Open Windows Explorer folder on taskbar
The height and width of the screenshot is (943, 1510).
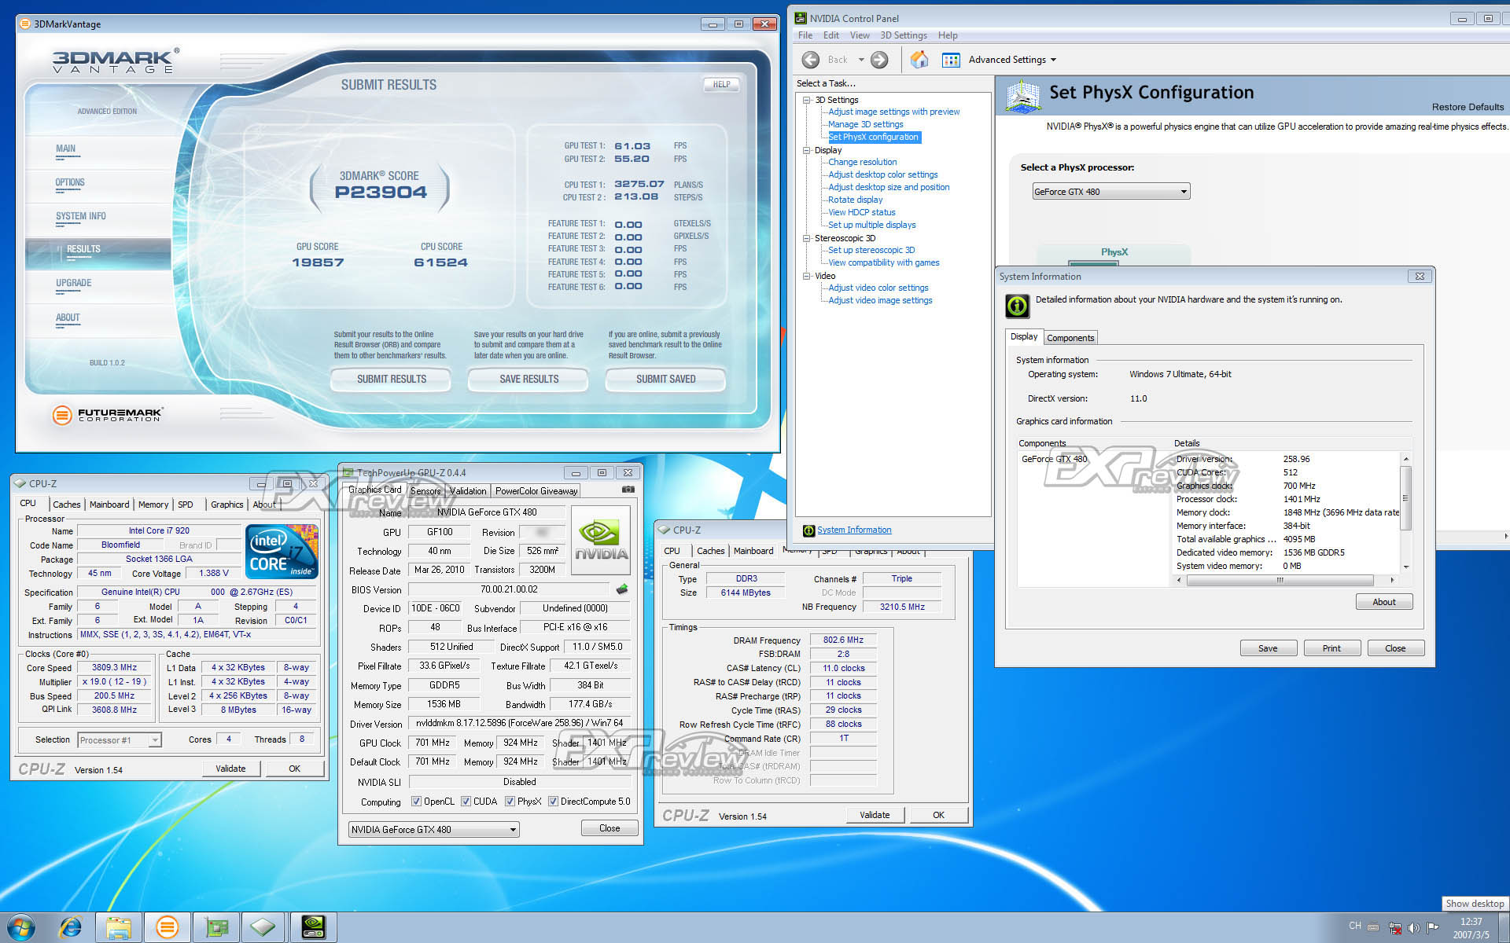[x=119, y=927]
